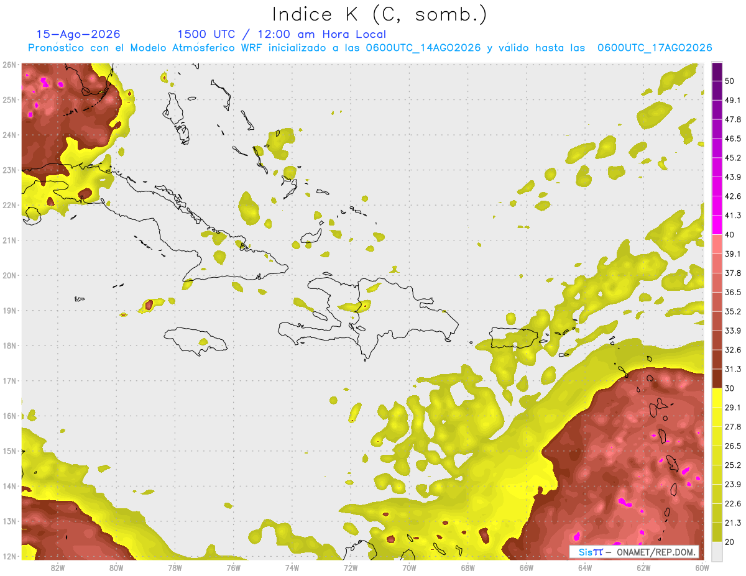
Task: Select the dark brown swatch between 30 and 31.3
Action: (717, 378)
